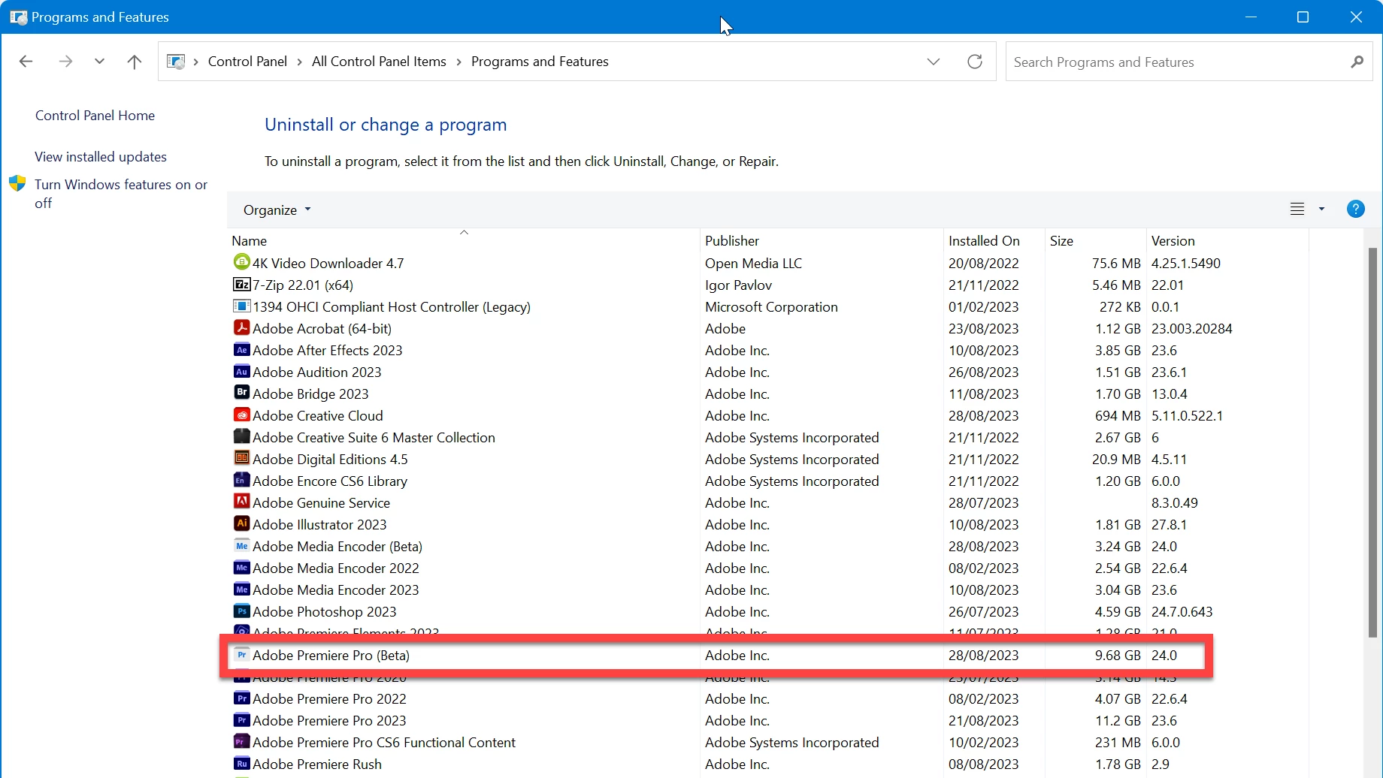Click the 23.003.20284 version cell
This screenshot has width=1383, height=778.
[x=1191, y=329]
